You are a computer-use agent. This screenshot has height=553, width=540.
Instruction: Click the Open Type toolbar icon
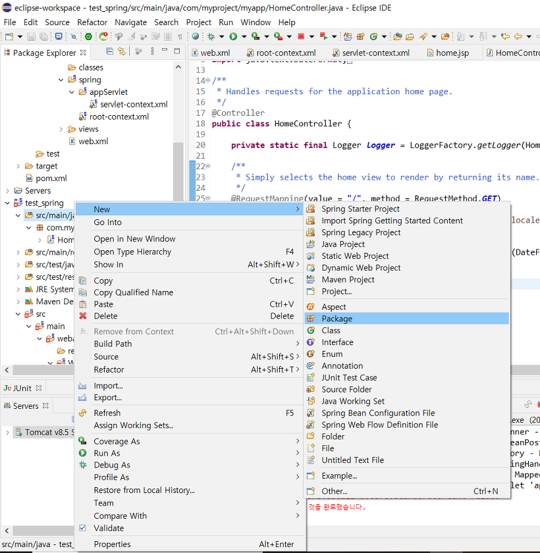point(398,36)
